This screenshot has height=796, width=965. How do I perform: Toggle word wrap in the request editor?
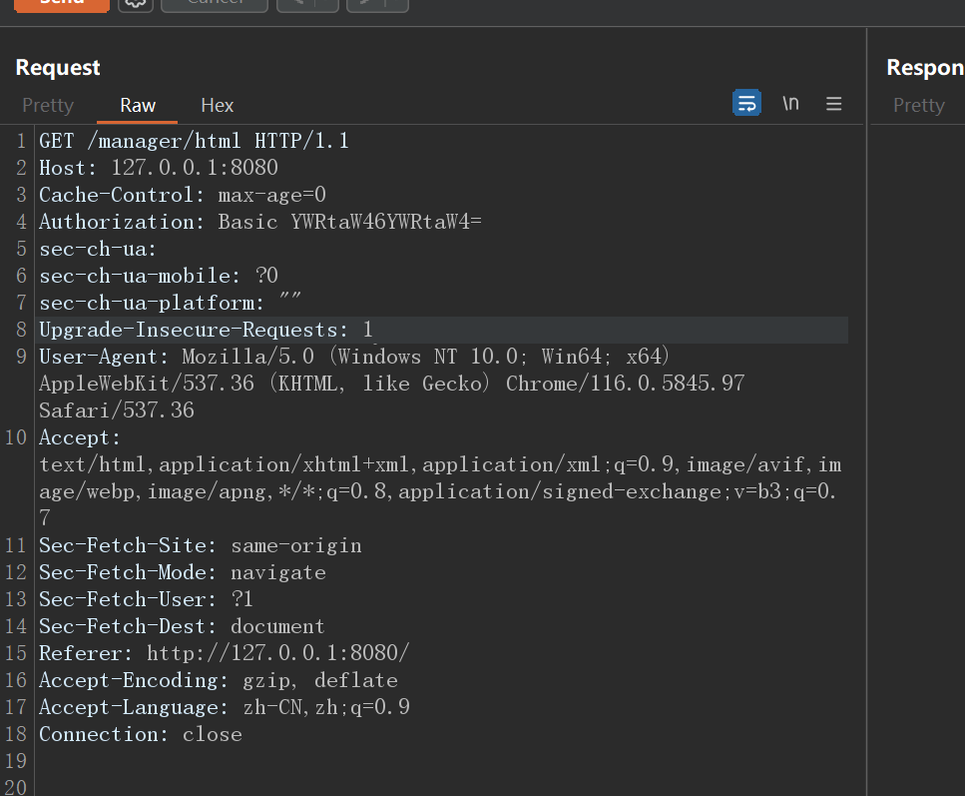746,103
